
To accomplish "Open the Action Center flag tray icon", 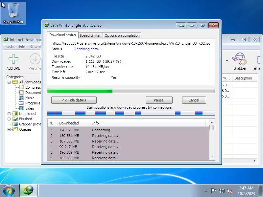I will (x=214, y=191).
